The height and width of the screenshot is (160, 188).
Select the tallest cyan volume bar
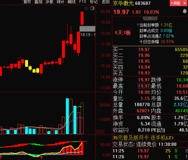point(67,116)
